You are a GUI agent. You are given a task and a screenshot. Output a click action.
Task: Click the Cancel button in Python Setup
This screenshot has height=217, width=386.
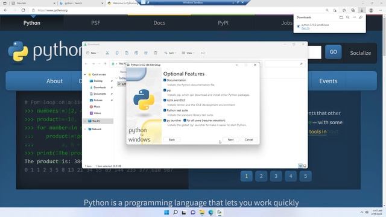[x=248, y=140]
